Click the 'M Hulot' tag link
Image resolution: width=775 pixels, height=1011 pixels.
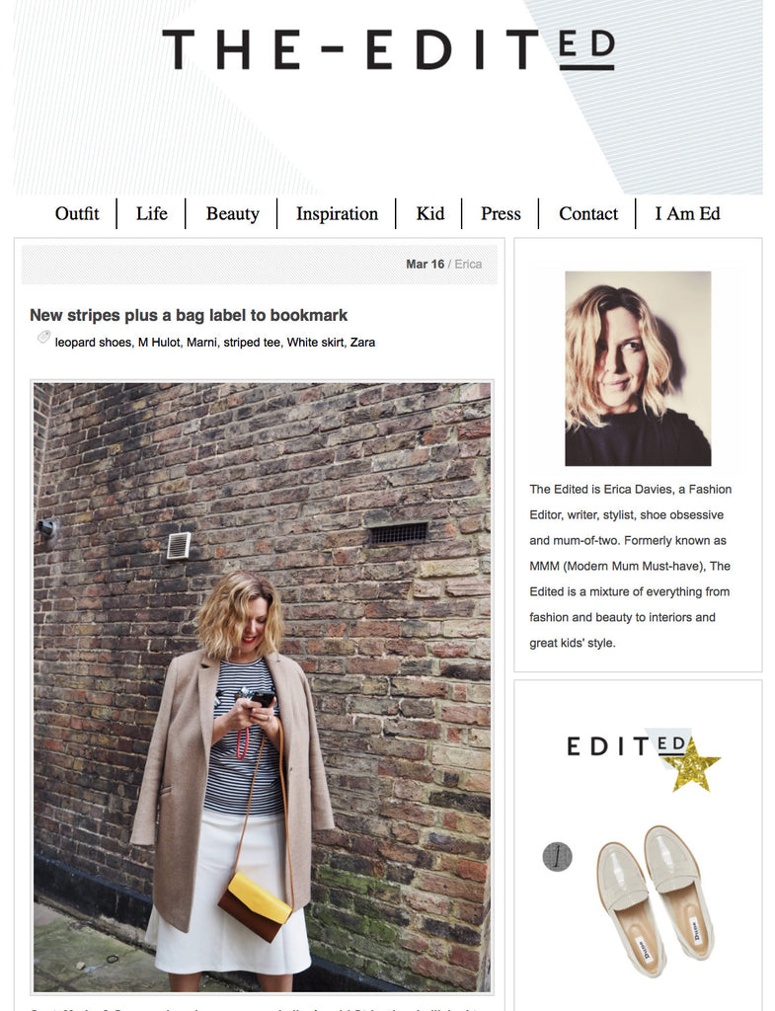159,343
